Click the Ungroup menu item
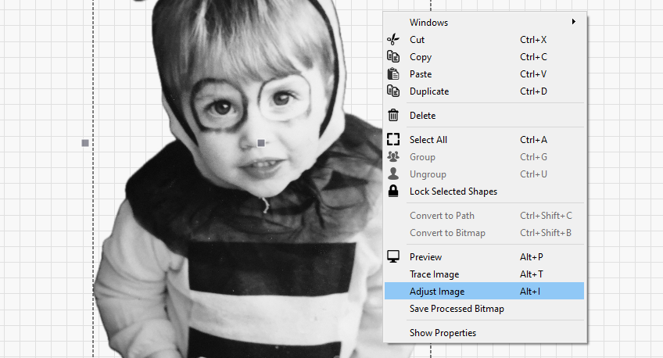 428,174
